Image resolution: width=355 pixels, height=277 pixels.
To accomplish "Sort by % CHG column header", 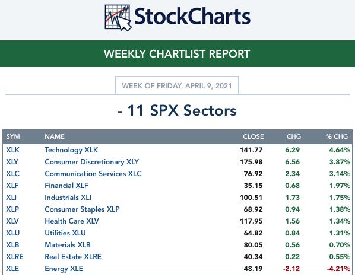I will pyautogui.click(x=337, y=136).
